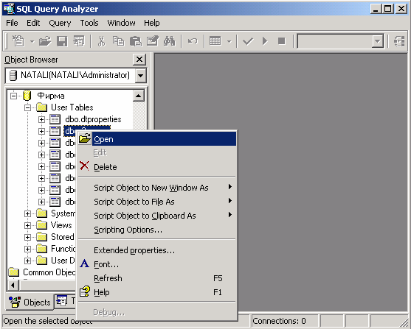Screen dimensions: 411x329
Task: Click the Execute Query play icon
Action: (265, 41)
